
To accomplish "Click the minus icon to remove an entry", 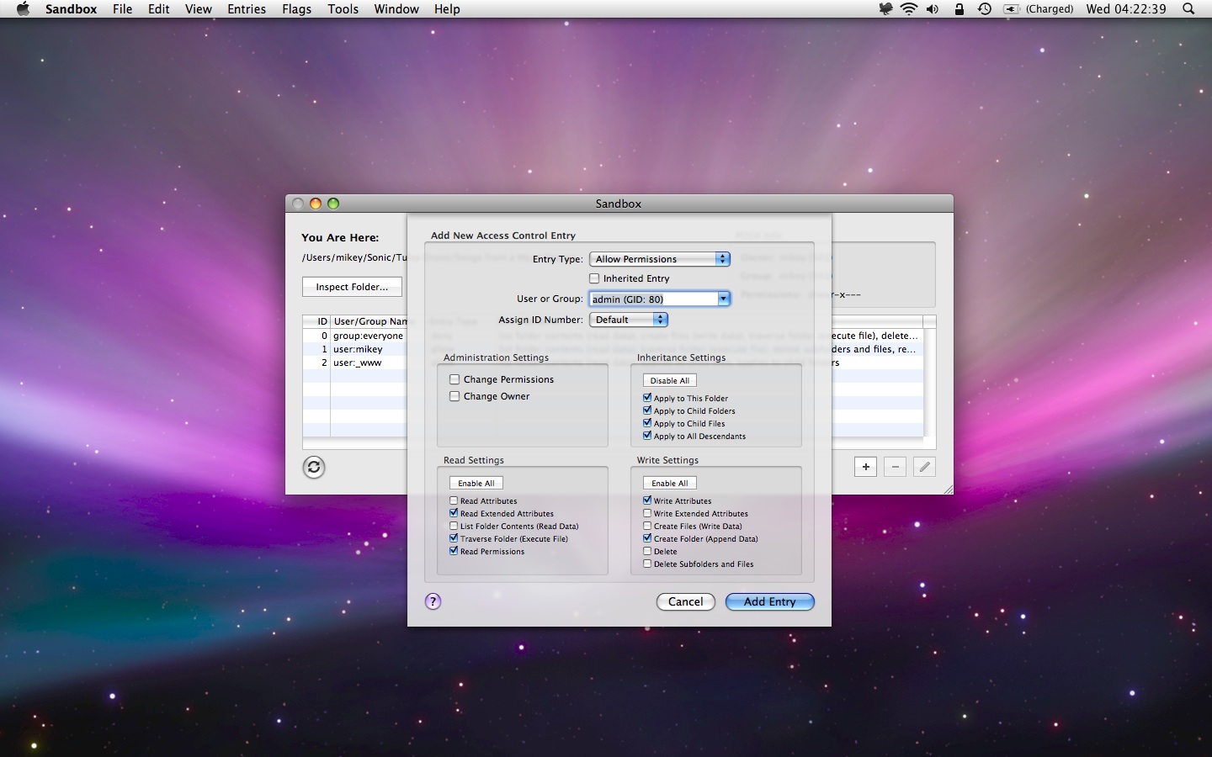I will 895,467.
